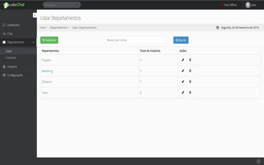Click Listar Departamentos in the breadcrumb
Screen dimensions: 264x165
click(84, 28)
